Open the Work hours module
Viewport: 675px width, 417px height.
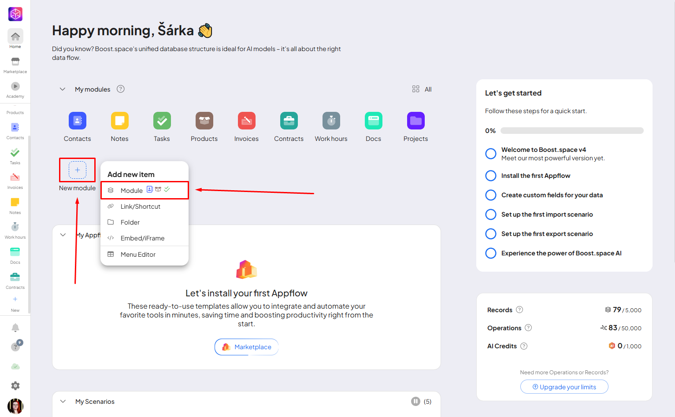pyautogui.click(x=331, y=121)
